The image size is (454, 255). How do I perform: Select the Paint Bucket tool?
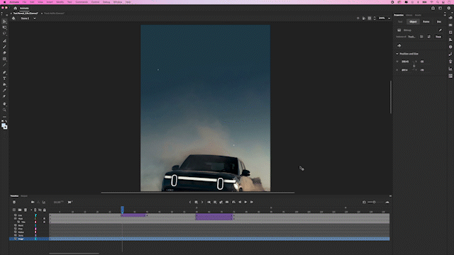(x=4, y=84)
